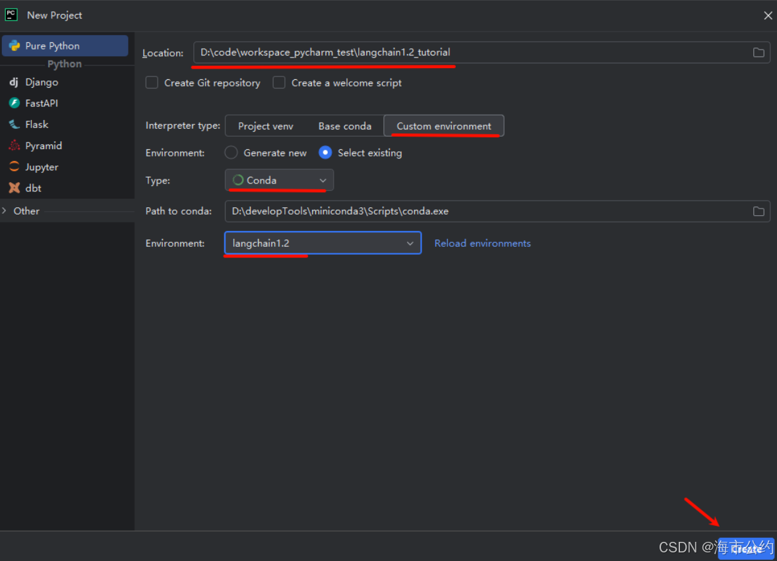Browse for conda path folder icon
Viewport: 777px width, 561px height.
(758, 211)
